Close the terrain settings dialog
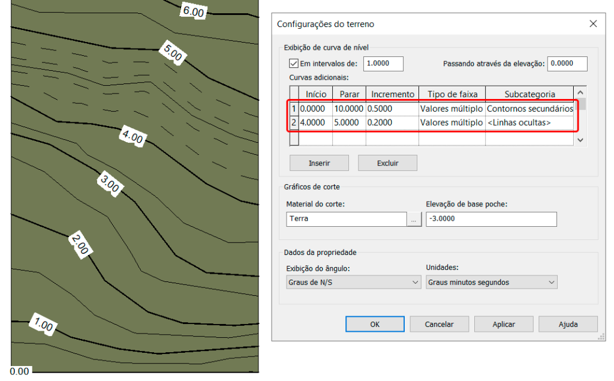Screen dimensions: 614x381 click(593, 23)
